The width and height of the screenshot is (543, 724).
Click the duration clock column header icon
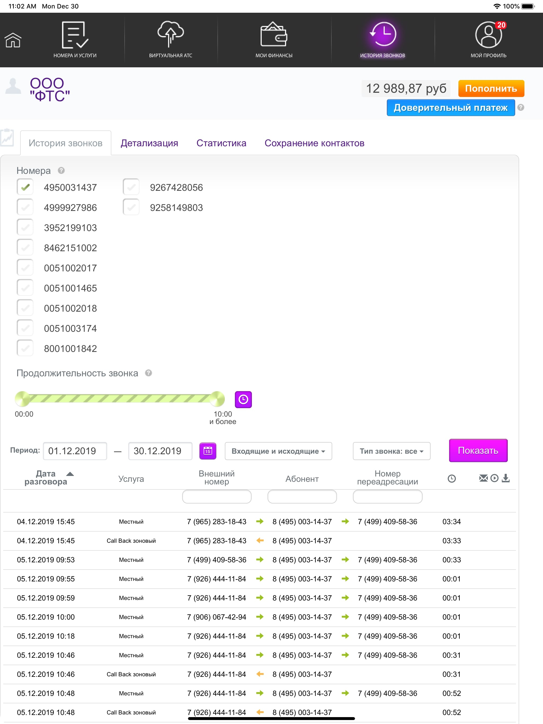click(x=452, y=479)
